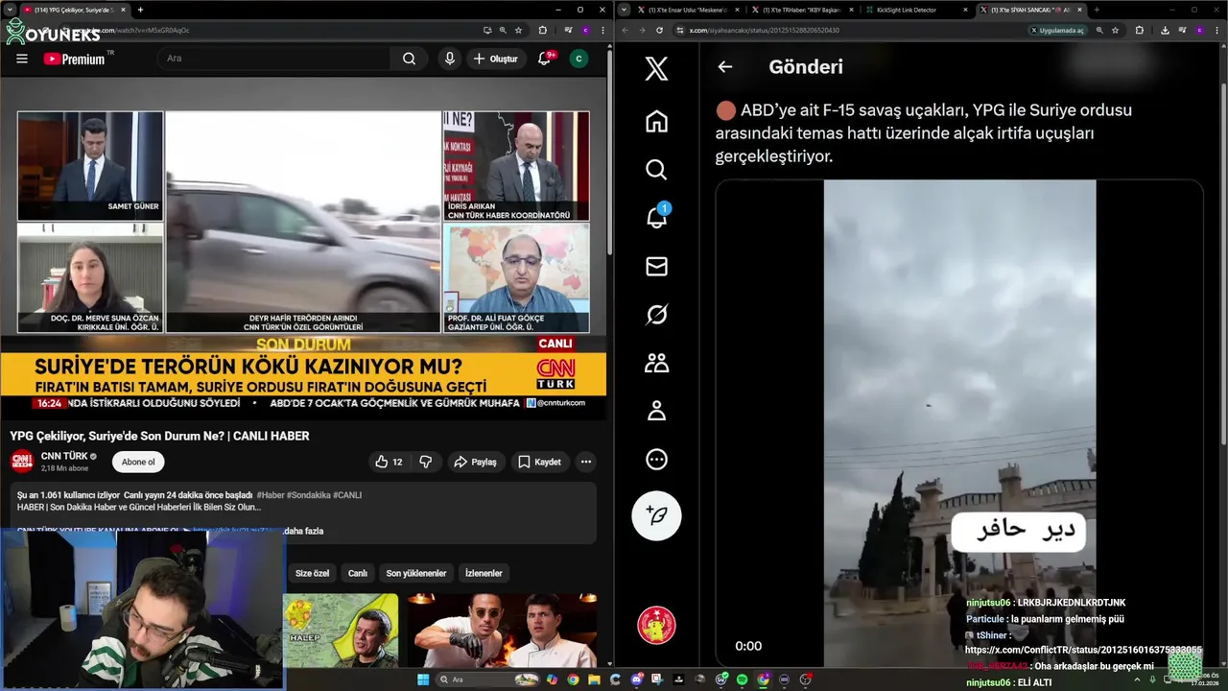Bookmark the X page with star icon
The height and width of the screenshot is (691, 1228).
tap(1115, 30)
